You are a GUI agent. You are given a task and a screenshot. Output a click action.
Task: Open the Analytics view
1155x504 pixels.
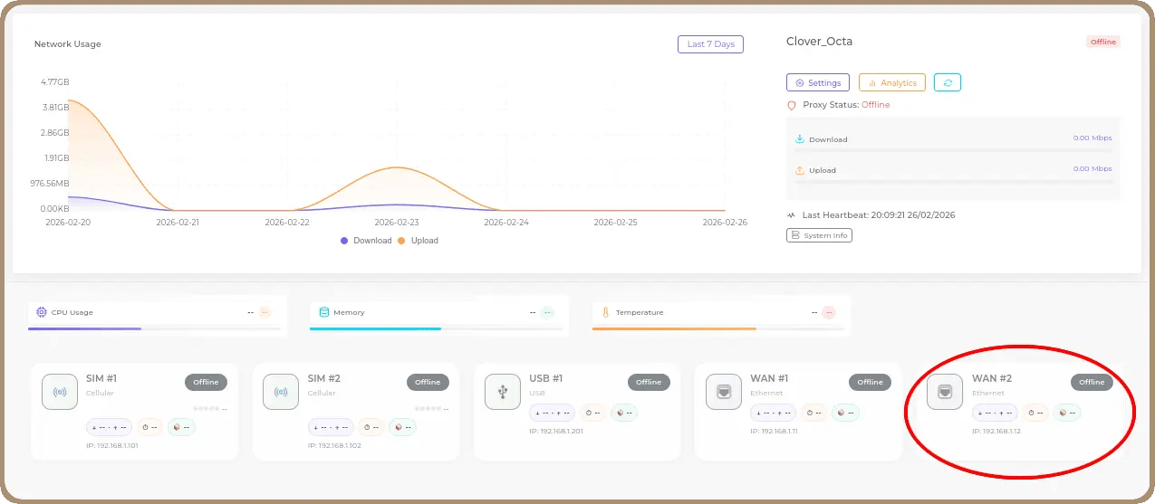[x=892, y=82]
